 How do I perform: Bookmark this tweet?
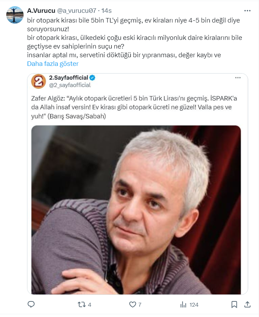tap(234, 305)
